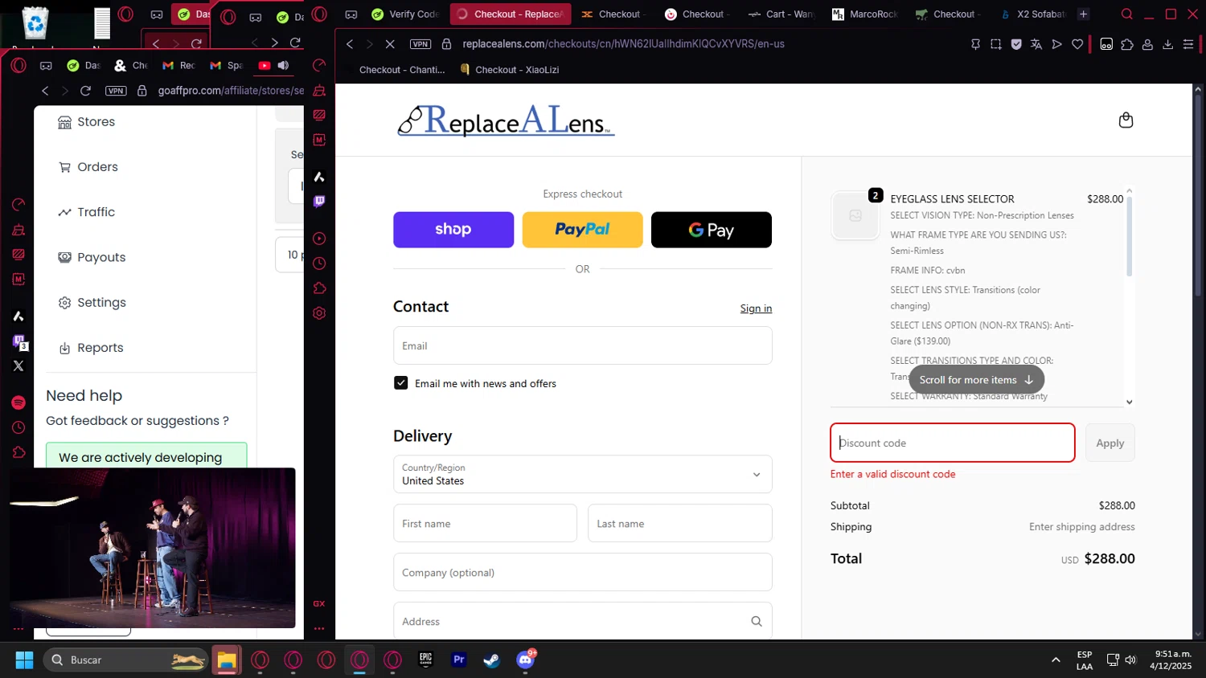Open Premiere Pro from taskbar
Image resolution: width=1206 pixels, height=678 pixels.
[x=459, y=660]
